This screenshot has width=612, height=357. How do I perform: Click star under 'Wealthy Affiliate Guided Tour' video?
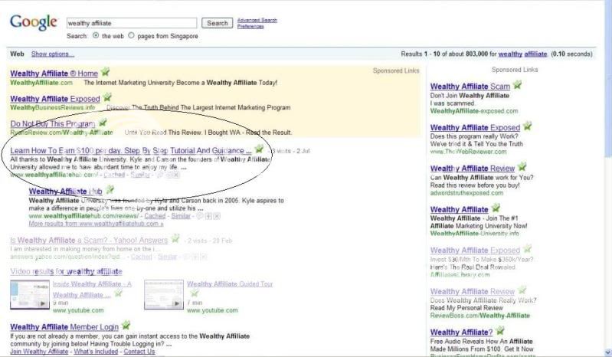pos(194,293)
